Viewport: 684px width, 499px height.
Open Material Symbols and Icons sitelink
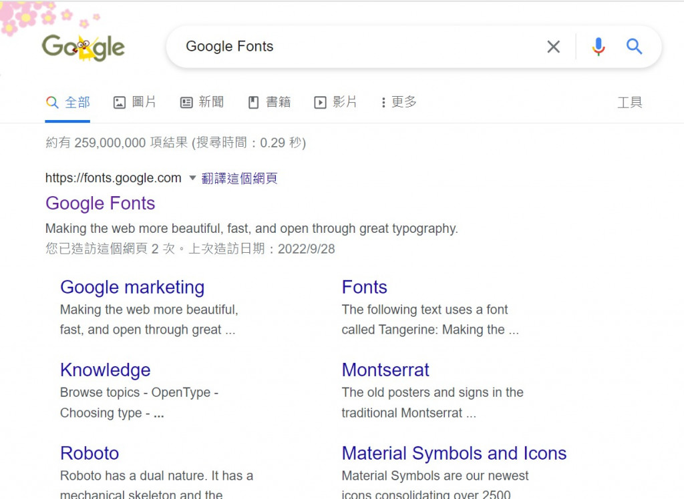454,453
